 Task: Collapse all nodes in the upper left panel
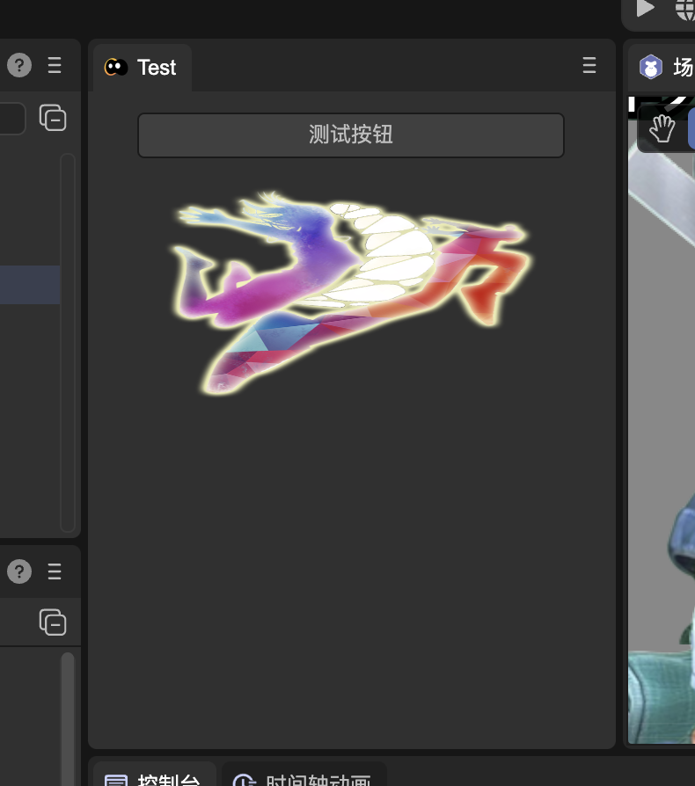(x=53, y=118)
